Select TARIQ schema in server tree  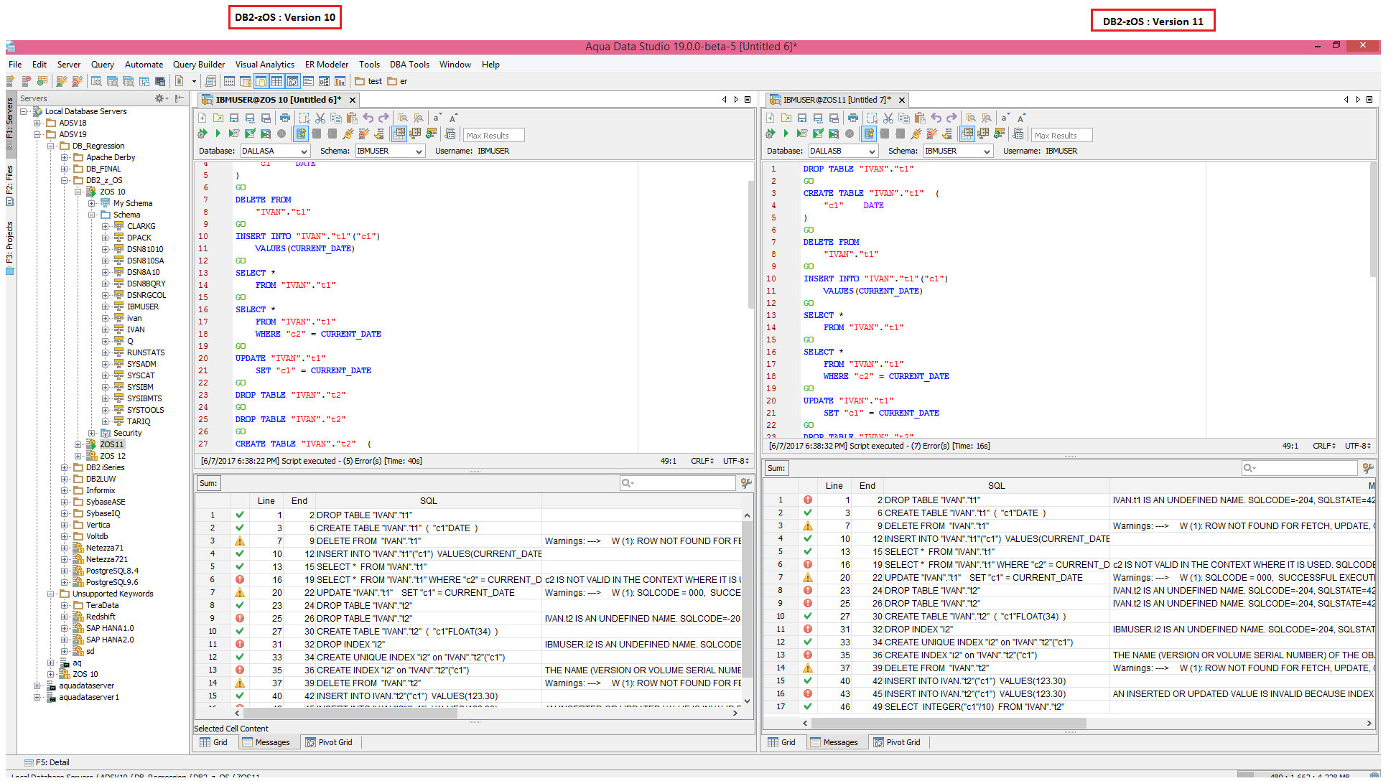tap(139, 421)
